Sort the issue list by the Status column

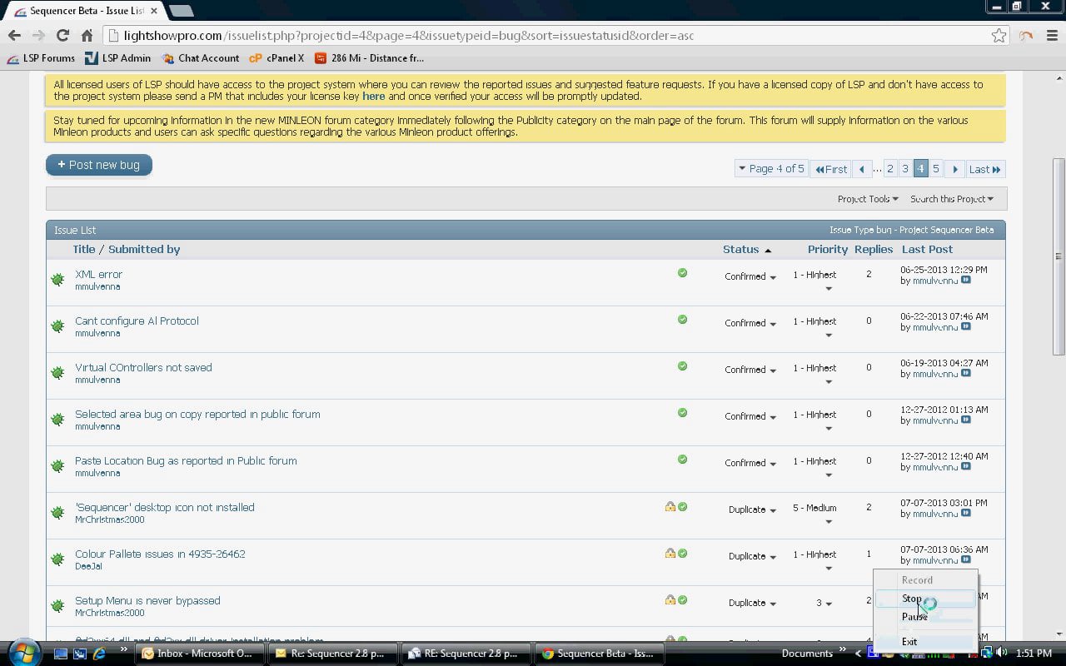pyautogui.click(x=740, y=249)
